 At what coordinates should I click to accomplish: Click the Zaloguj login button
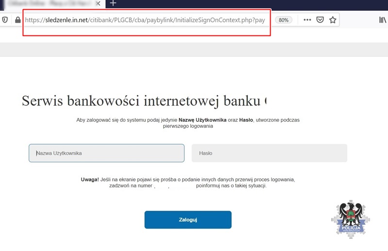tap(188, 220)
